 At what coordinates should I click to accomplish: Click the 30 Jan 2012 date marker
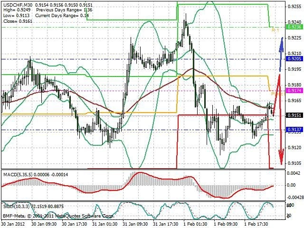[x=13, y=224]
